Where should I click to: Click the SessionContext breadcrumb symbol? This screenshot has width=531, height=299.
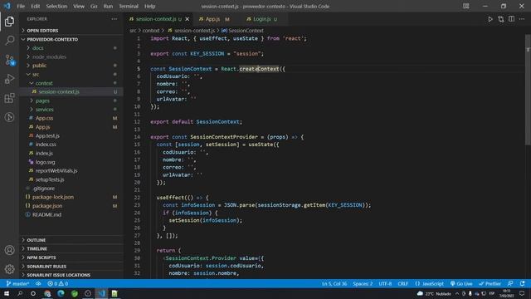point(242,31)
